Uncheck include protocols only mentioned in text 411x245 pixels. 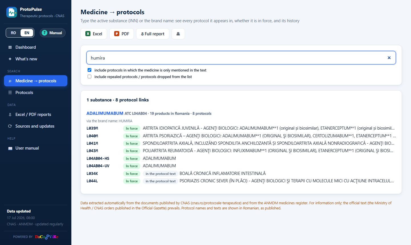point(90,70)
